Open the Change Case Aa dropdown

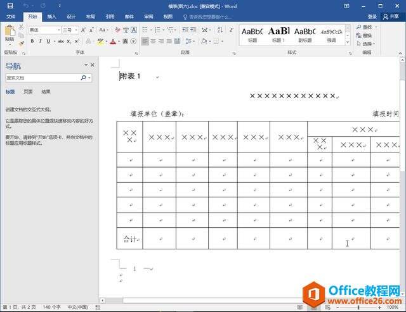104,30
